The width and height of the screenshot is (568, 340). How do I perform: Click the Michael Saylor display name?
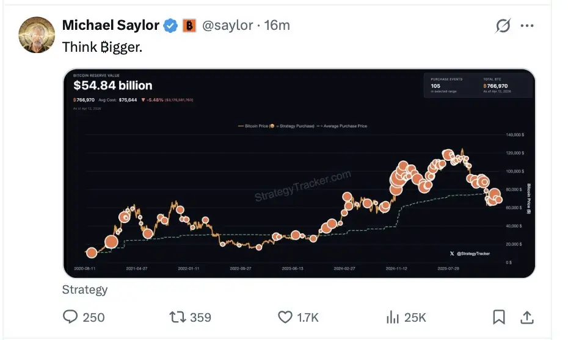point(111,26)
